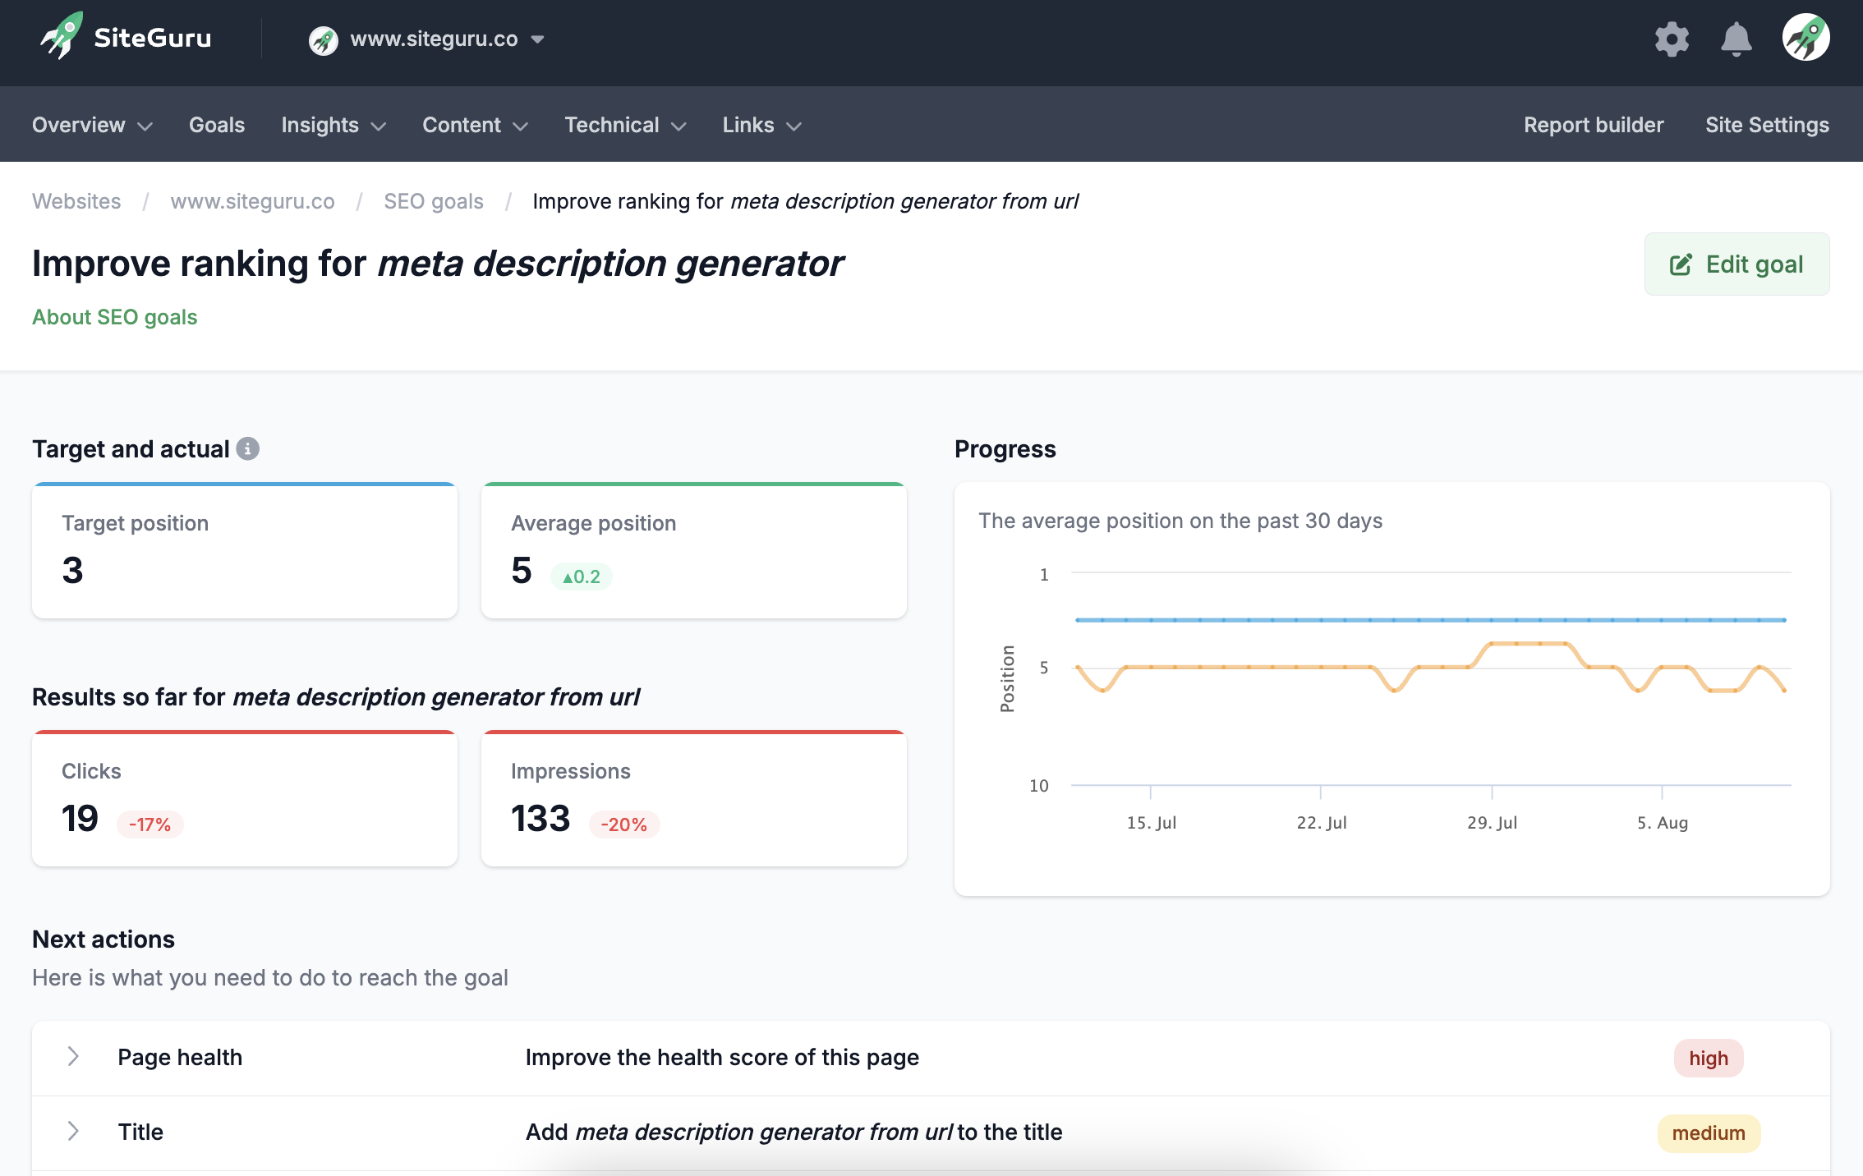Click the Progress heading
This screenshot has height=1176, width=1863.
click(x=1005, y=449)
